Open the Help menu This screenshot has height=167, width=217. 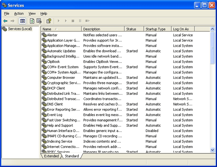pyautogui.click(x=44, y=14)
